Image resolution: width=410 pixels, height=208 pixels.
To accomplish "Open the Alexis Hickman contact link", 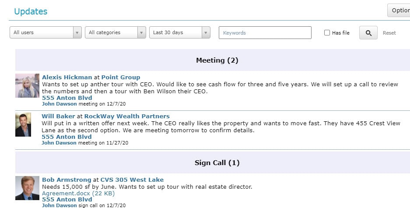I will pyautogui.click(x=67, y=78).
